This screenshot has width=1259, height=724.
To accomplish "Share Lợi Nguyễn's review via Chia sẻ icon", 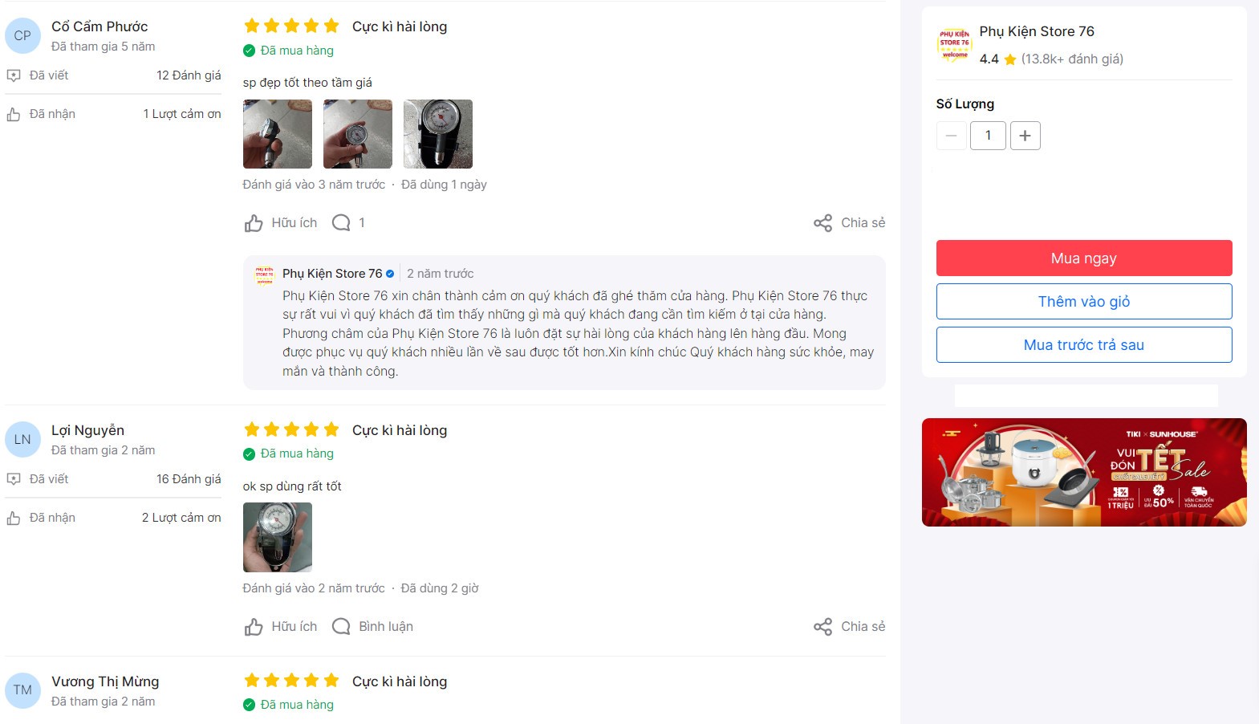I will 849,627.
